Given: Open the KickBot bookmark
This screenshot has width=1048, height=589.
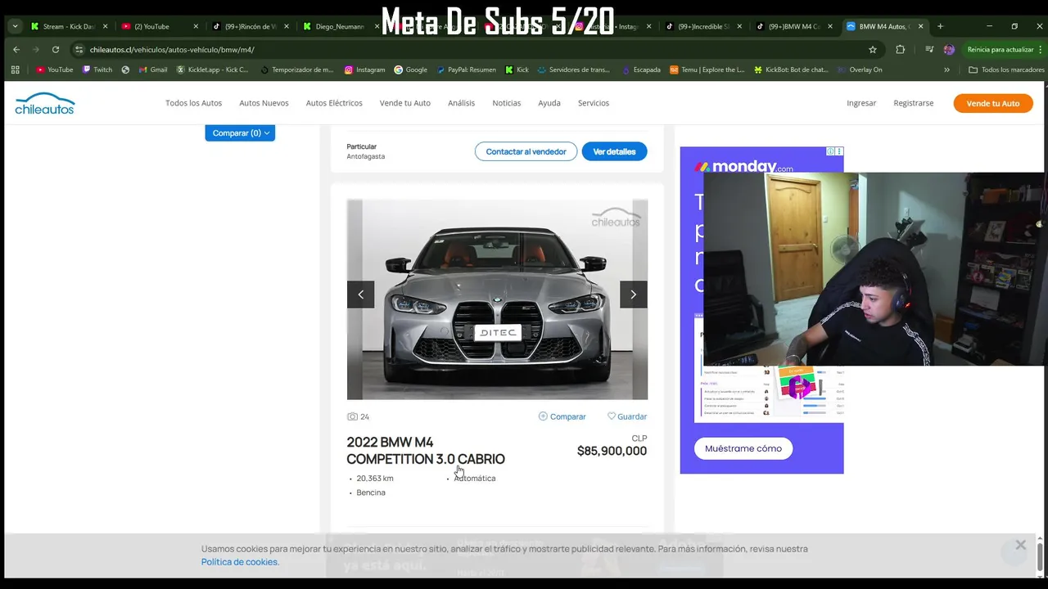Looking at the screenshot, I should click(791, 70).
